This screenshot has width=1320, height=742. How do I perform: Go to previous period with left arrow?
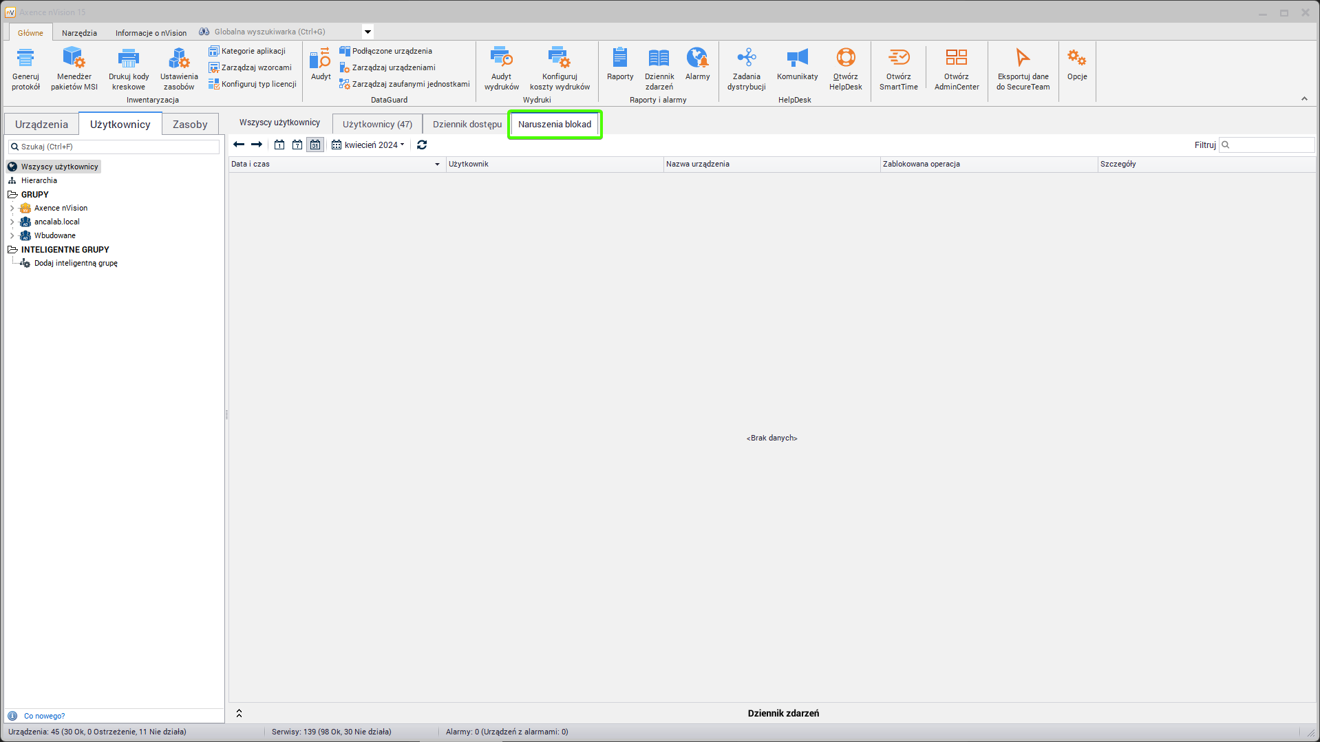click(239, 145)
